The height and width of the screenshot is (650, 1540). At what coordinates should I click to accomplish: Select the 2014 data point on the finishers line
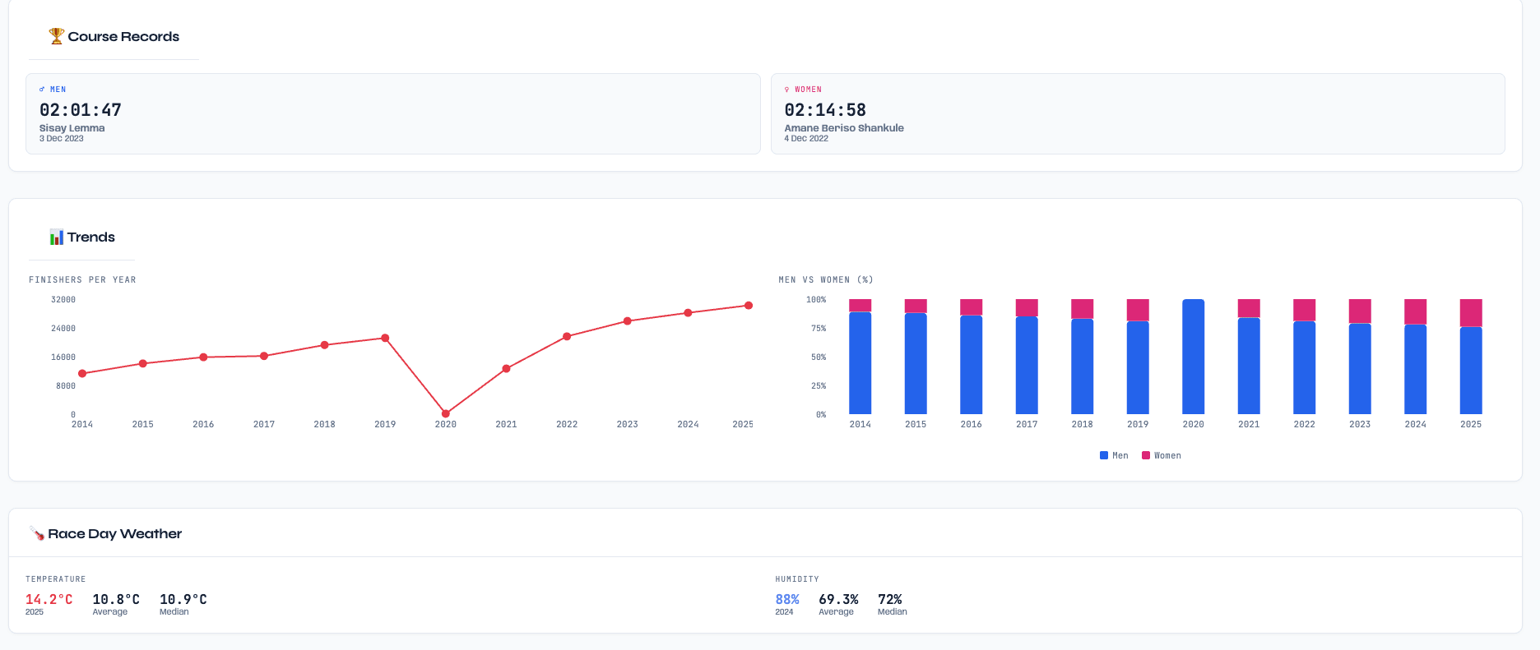(82, 374)
